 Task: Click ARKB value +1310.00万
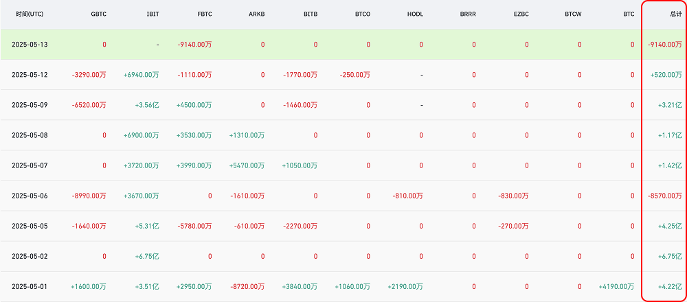247,135
